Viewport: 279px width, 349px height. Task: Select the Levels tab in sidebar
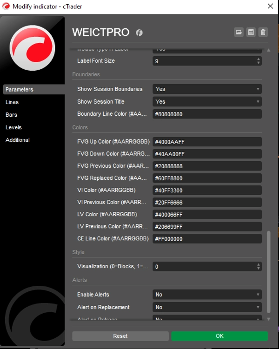coord(13,127)
